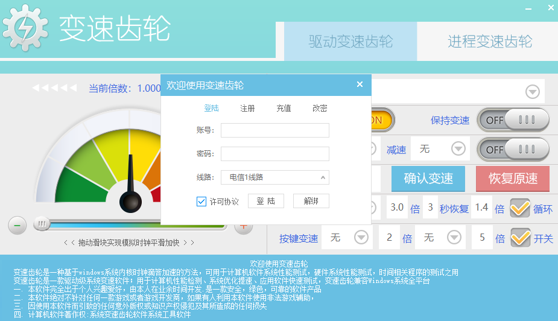558x321 pixels.
Task: Click the speed slider thumb handle
Action: pos(42,224)
